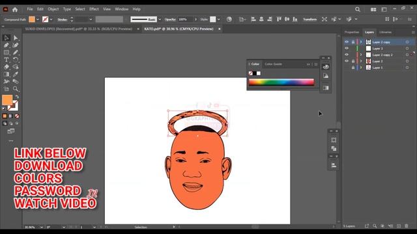Image resolution: width=417 pixels, height=234 pixels.
Task: Switch to KATO.pdf document tab
Action: [179, 29]
